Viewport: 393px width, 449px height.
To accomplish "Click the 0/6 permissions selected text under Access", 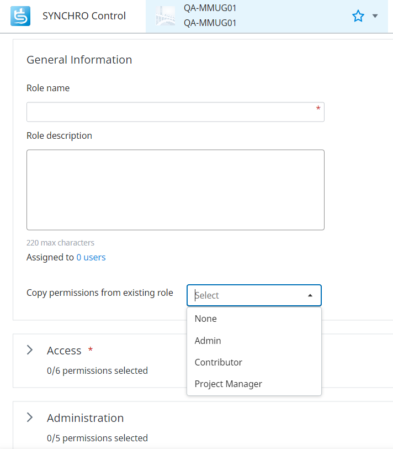I will point(97,370).
